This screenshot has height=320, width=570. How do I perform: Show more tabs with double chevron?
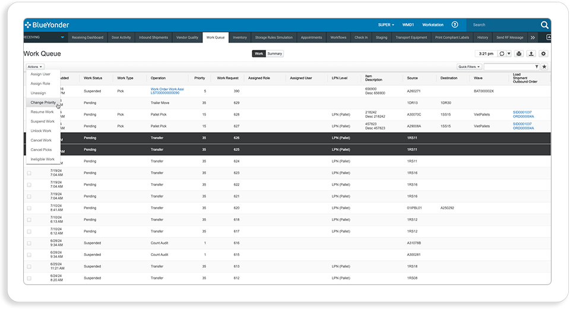pos(533,37)
